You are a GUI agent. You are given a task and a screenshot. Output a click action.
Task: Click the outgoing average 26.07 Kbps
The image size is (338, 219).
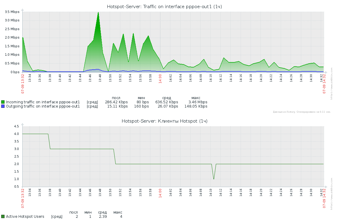pos(168,106)
